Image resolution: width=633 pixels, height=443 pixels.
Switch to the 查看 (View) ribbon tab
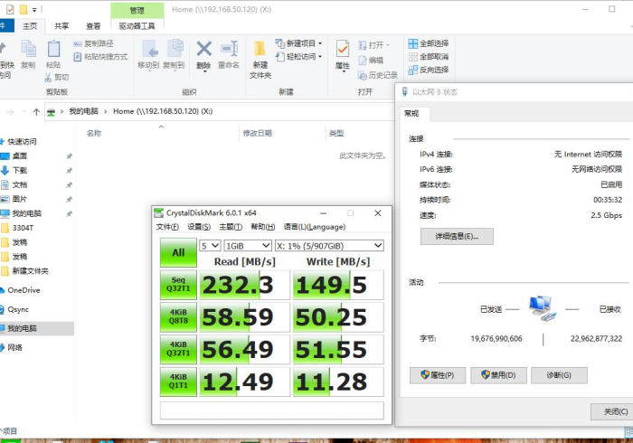point(93,26)
